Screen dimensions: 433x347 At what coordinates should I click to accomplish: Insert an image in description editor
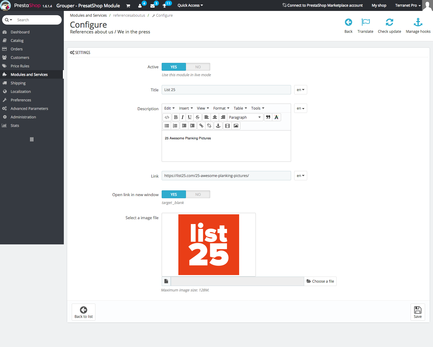click(236, 126)
